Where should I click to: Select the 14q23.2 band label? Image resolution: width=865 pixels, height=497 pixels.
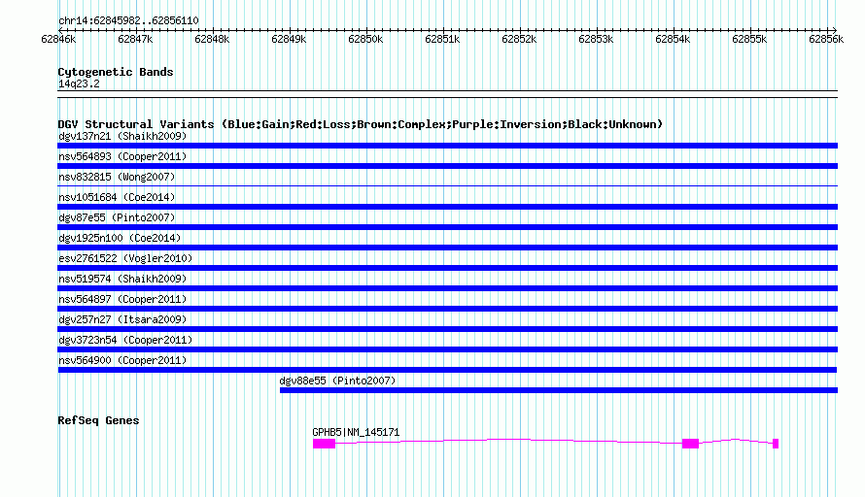(x=79, y=83)
